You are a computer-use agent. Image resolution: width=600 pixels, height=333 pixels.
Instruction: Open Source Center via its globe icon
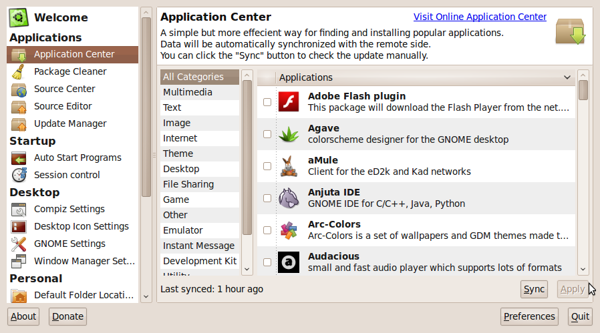[x=19, y=89]
